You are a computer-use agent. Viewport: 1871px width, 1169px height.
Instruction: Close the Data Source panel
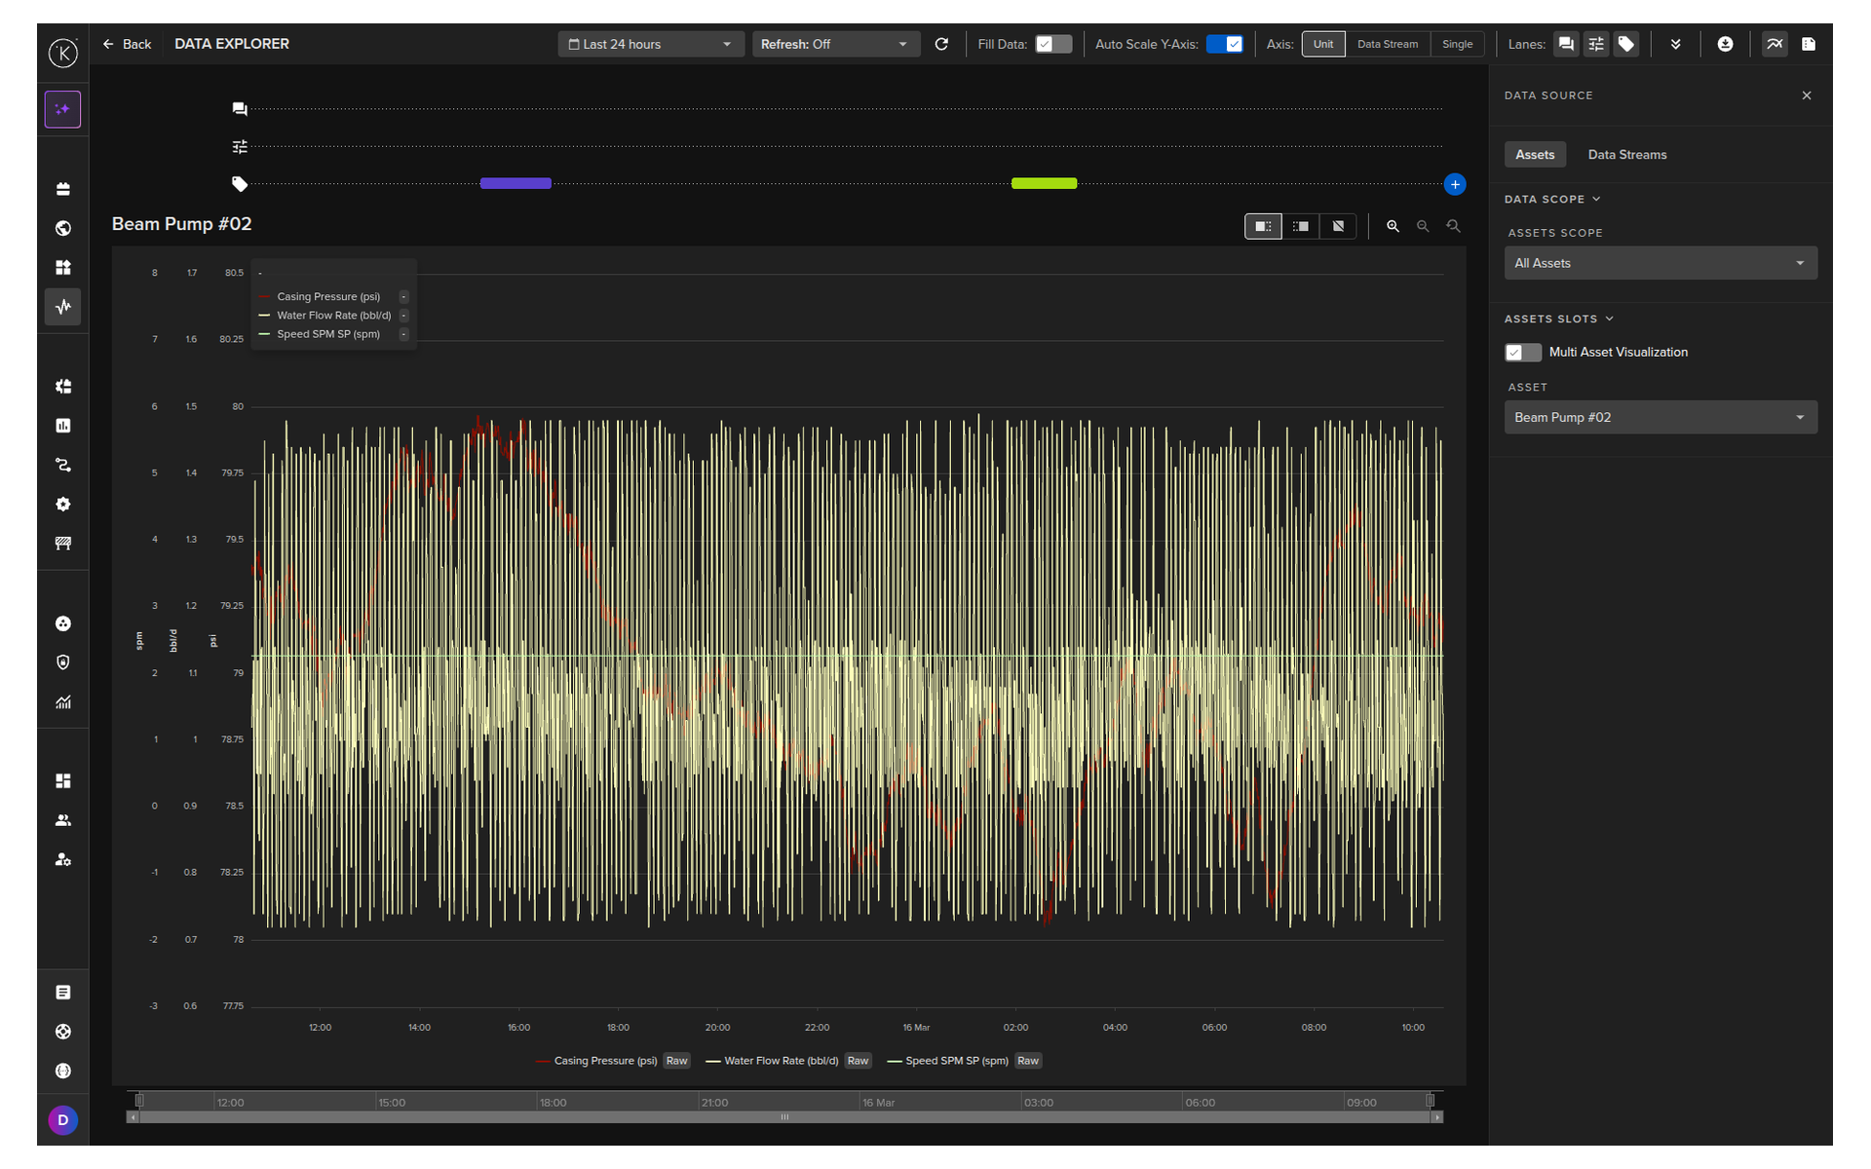tap(1807, 95)
